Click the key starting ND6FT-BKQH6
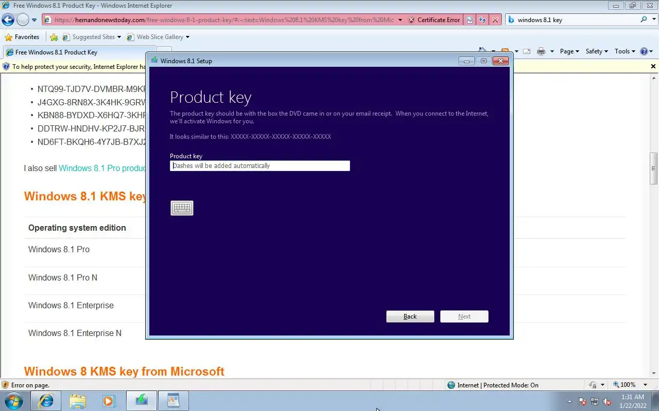 point(92,142)
